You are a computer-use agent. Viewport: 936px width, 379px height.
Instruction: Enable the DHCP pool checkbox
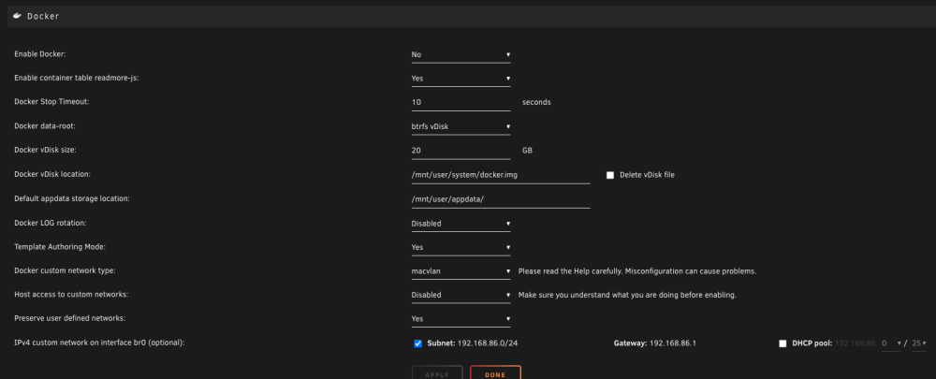782,343
